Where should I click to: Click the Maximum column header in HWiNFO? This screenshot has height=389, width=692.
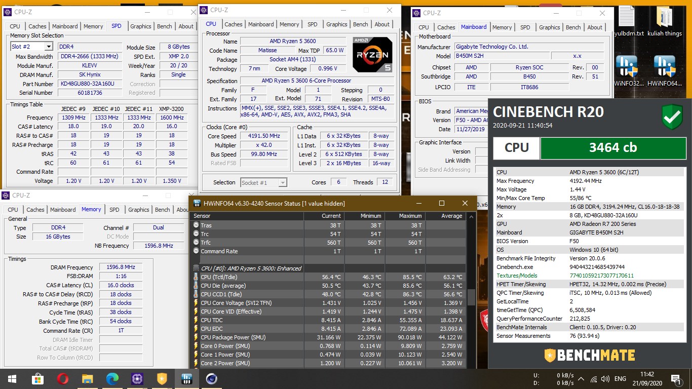[x=405, y=216]
